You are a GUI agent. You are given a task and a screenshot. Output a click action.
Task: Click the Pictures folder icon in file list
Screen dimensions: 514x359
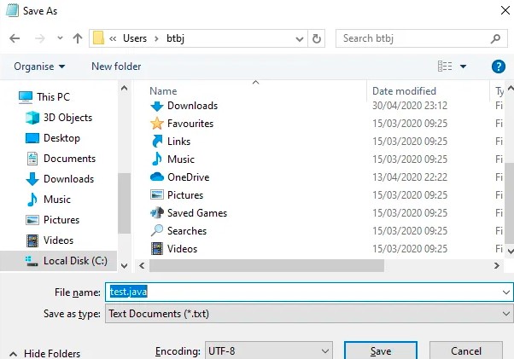157,195
